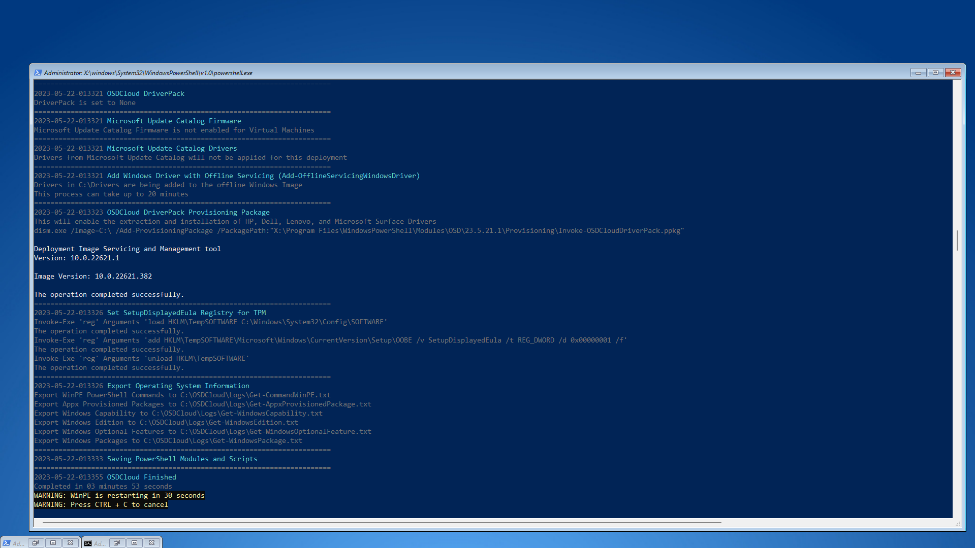Minimize the PowerShell console window
Image resolution: width=975 pixels, height=548 pixels.
click(918, 73)
